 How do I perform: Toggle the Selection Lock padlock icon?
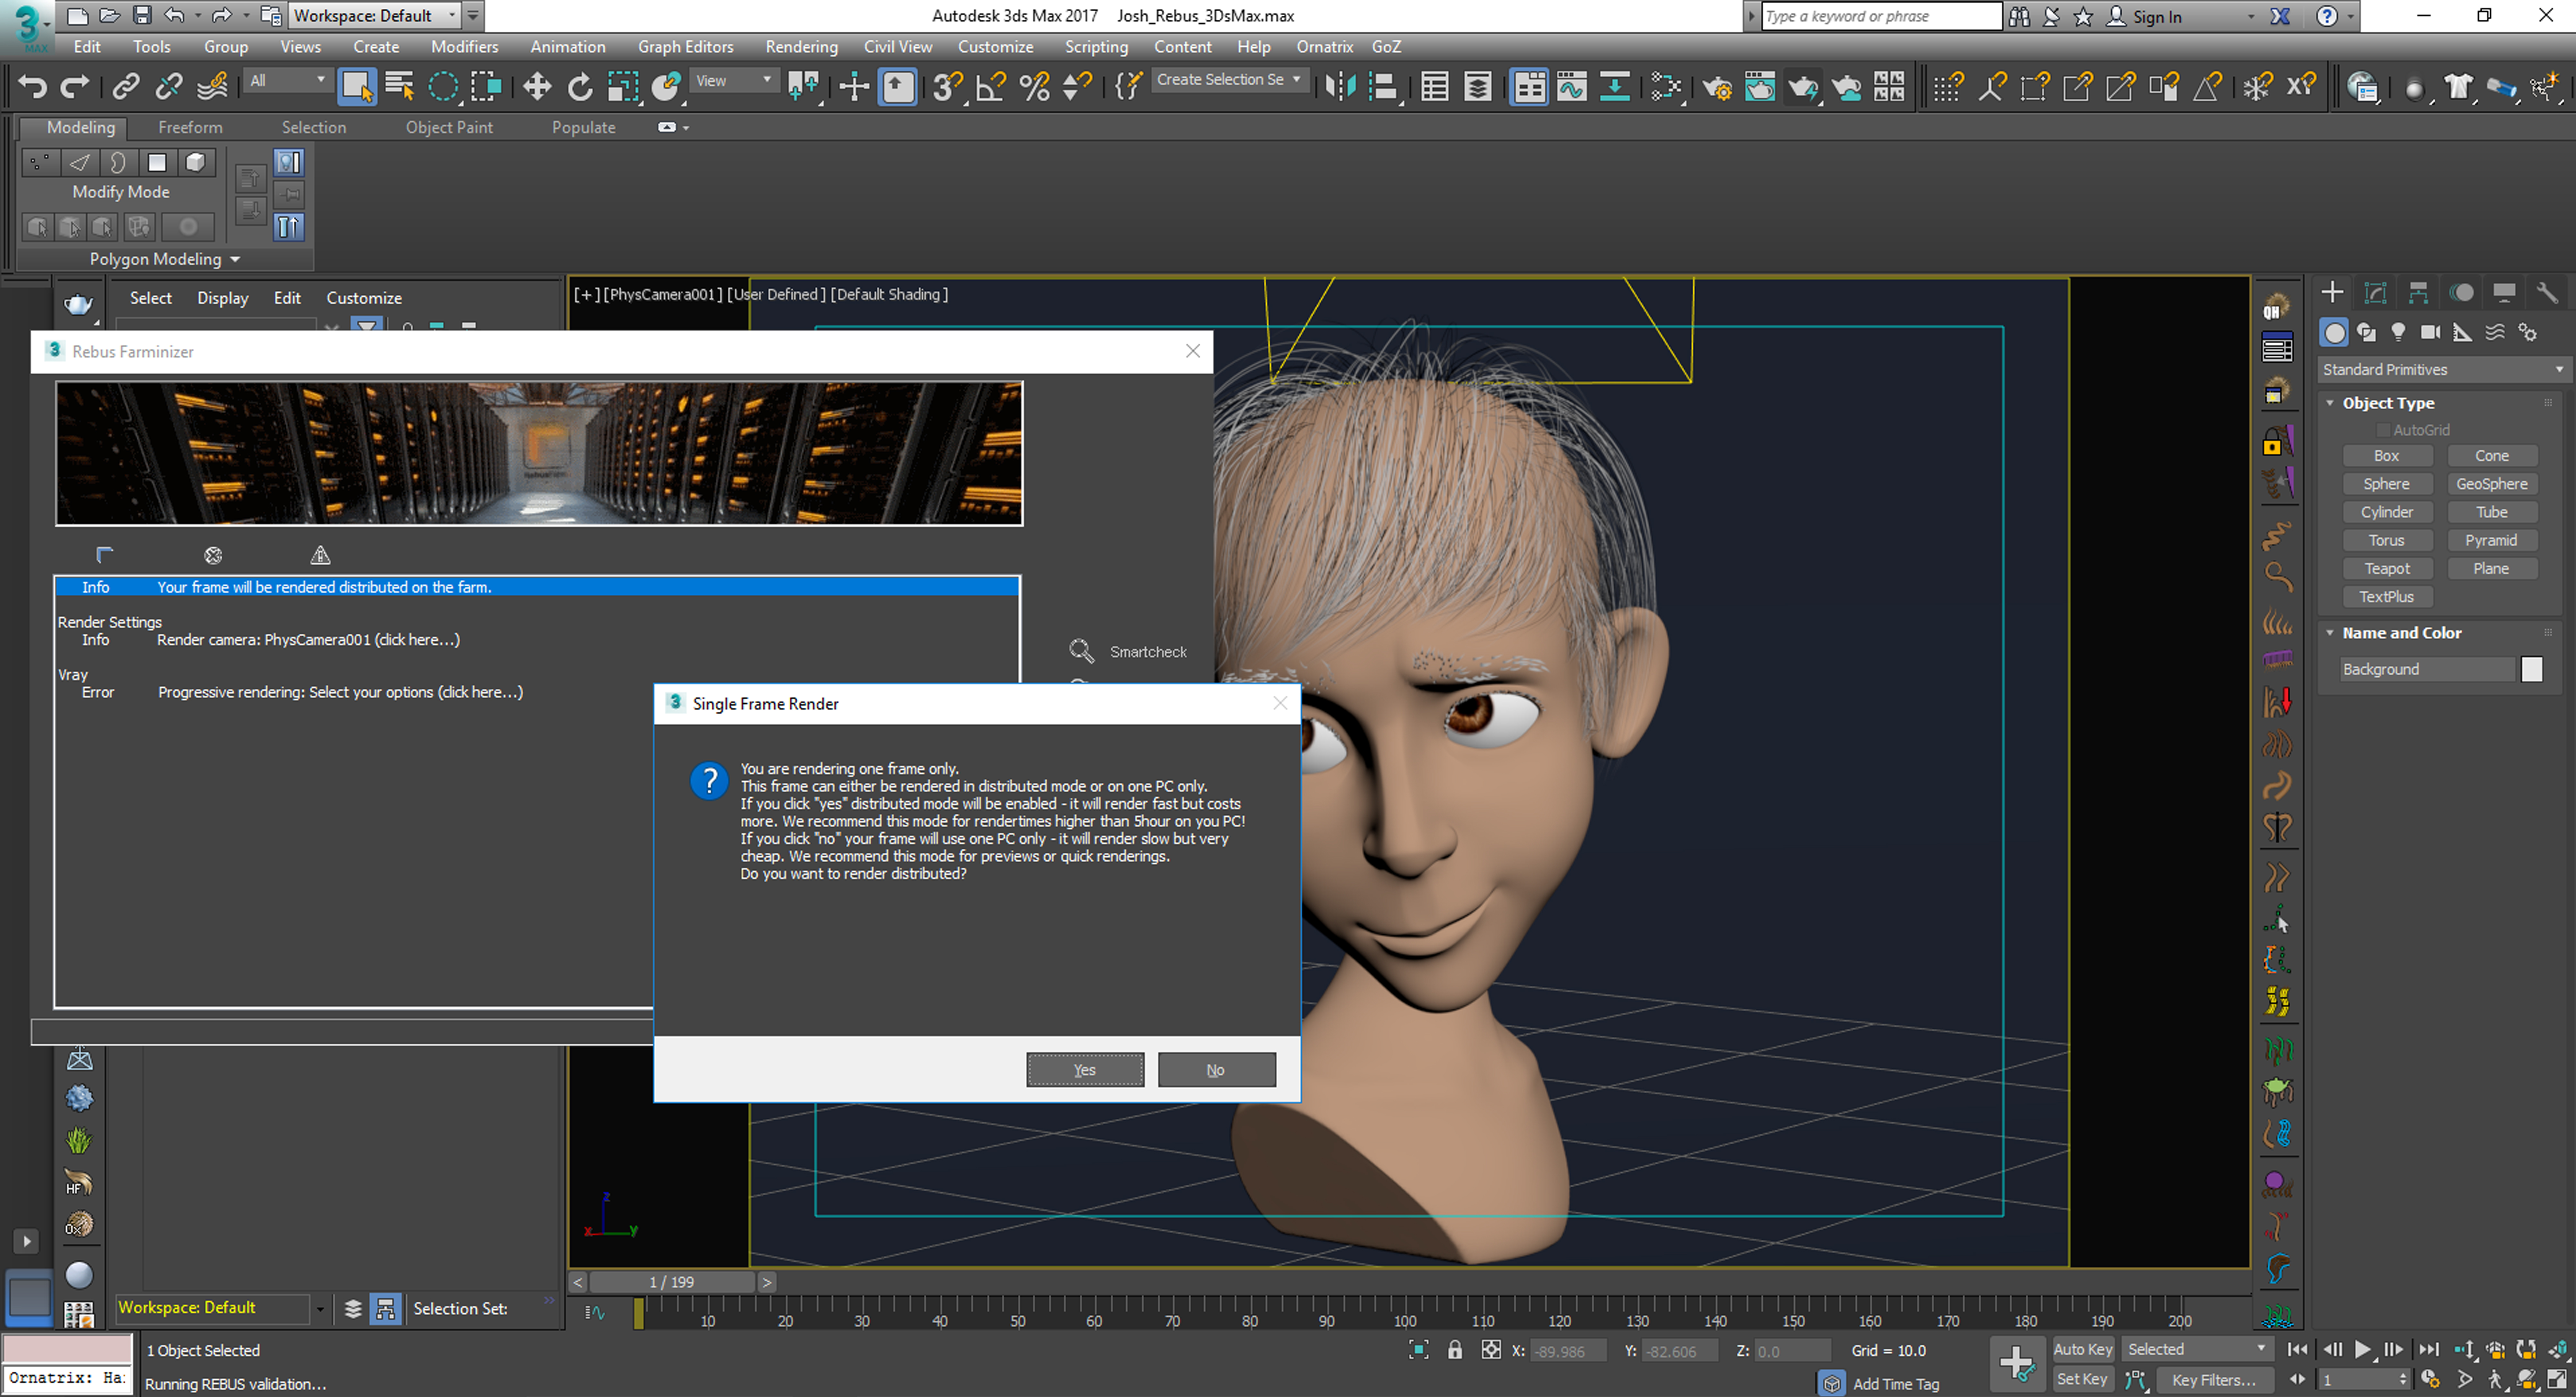(x=1455, y=1350)
